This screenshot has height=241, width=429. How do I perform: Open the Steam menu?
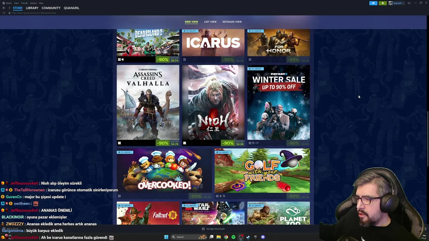point(9,3)
